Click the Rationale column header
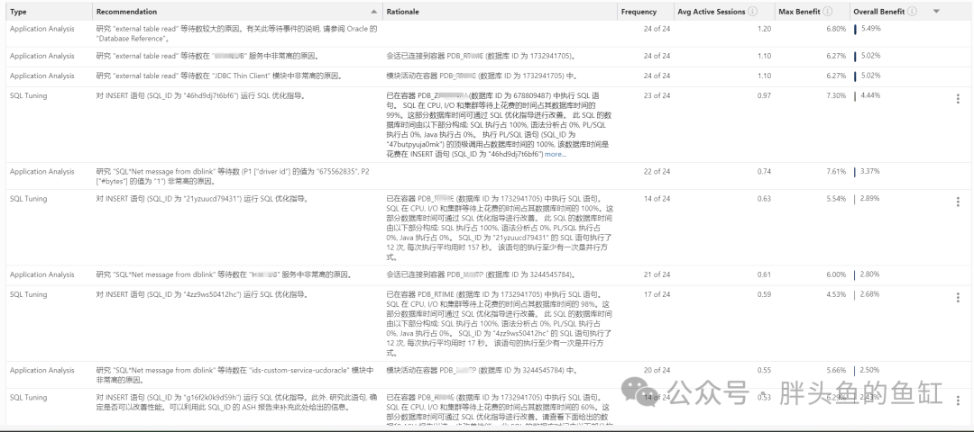This screenshot has width=974, height=432. pos(402,12)
